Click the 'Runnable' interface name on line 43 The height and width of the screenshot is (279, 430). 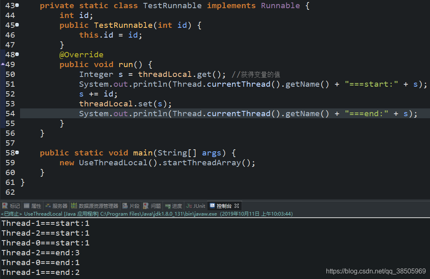point(280,5)
